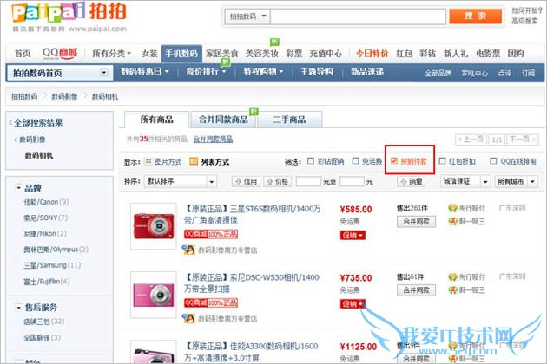
Task: Check the 红包折扣 filter checkbox
Action: point(442,161)
